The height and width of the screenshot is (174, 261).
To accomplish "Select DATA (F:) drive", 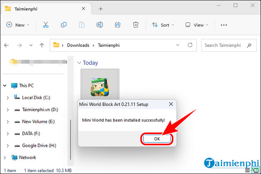I will [x=27, y=133].
